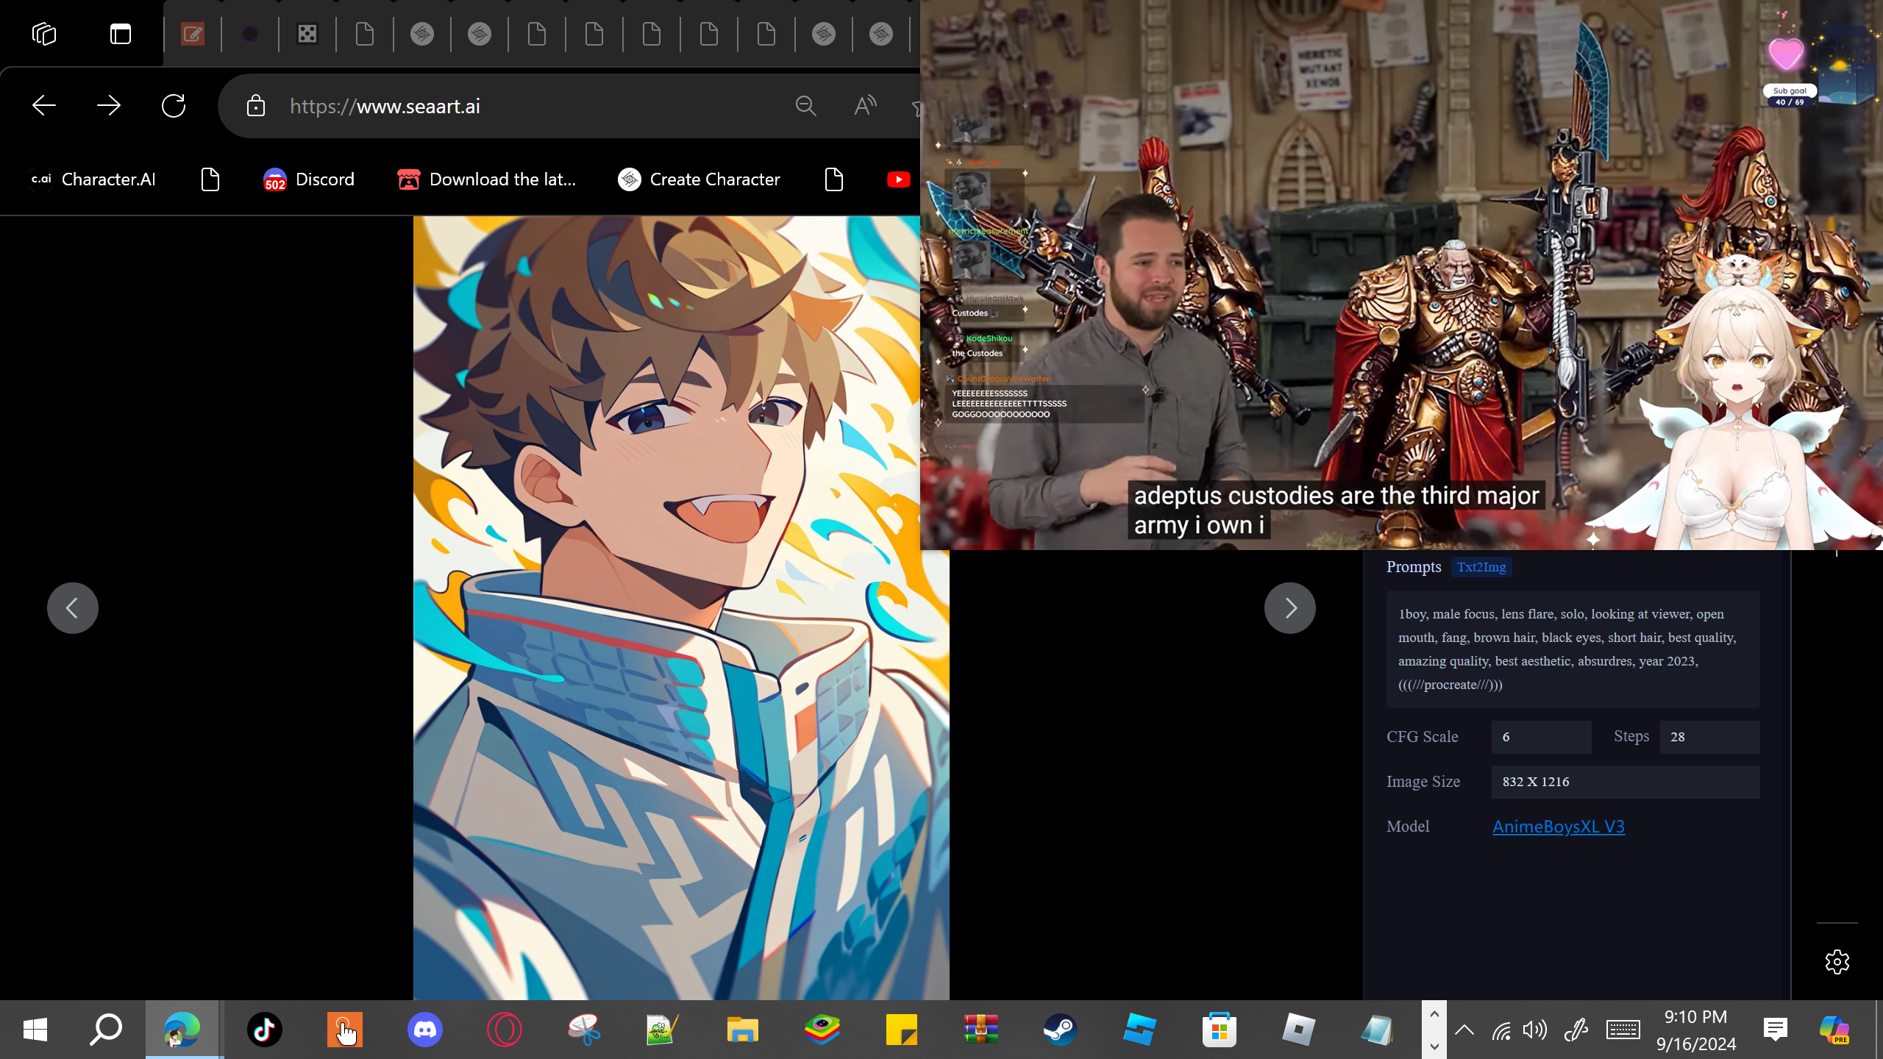Viewport: 1883px width, 1059px height.
Task: Show the previous image with the left arrow
Action: [73, 608]
